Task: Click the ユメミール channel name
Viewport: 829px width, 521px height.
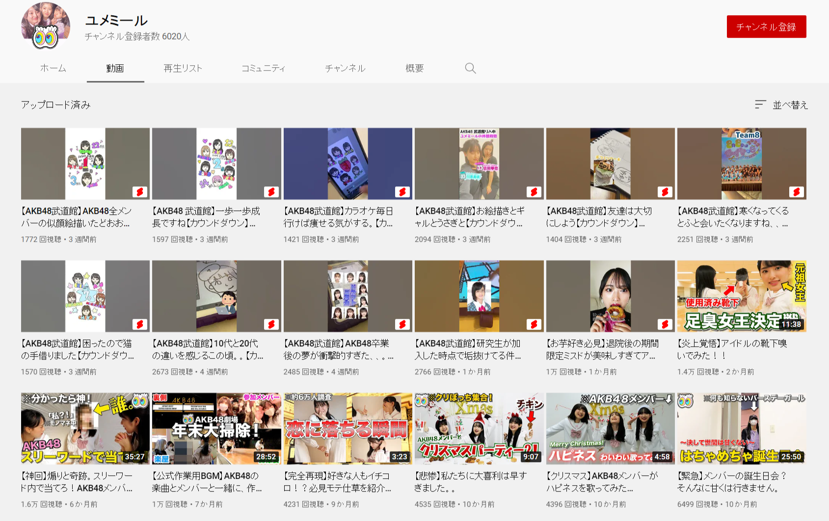Action: click(x=116, y=21)
